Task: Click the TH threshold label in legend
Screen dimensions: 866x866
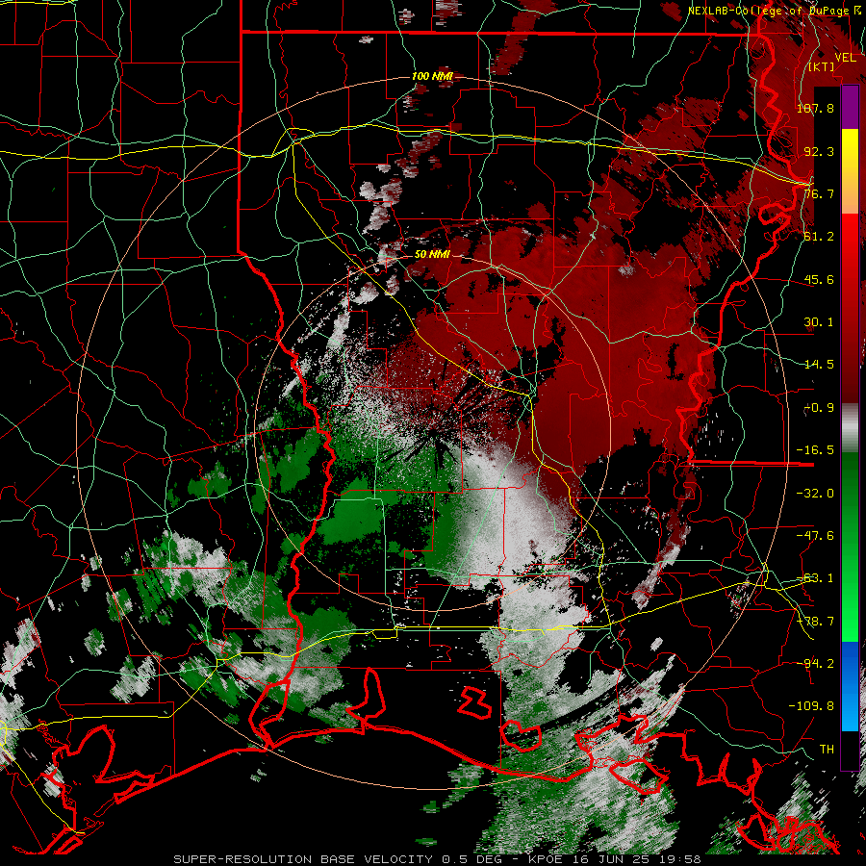Action: click(x=827, y=750)
